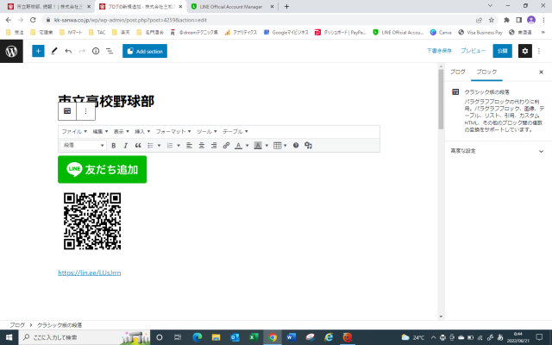
Task: Open the 編集 menu
Action: (x=100, y=131)
